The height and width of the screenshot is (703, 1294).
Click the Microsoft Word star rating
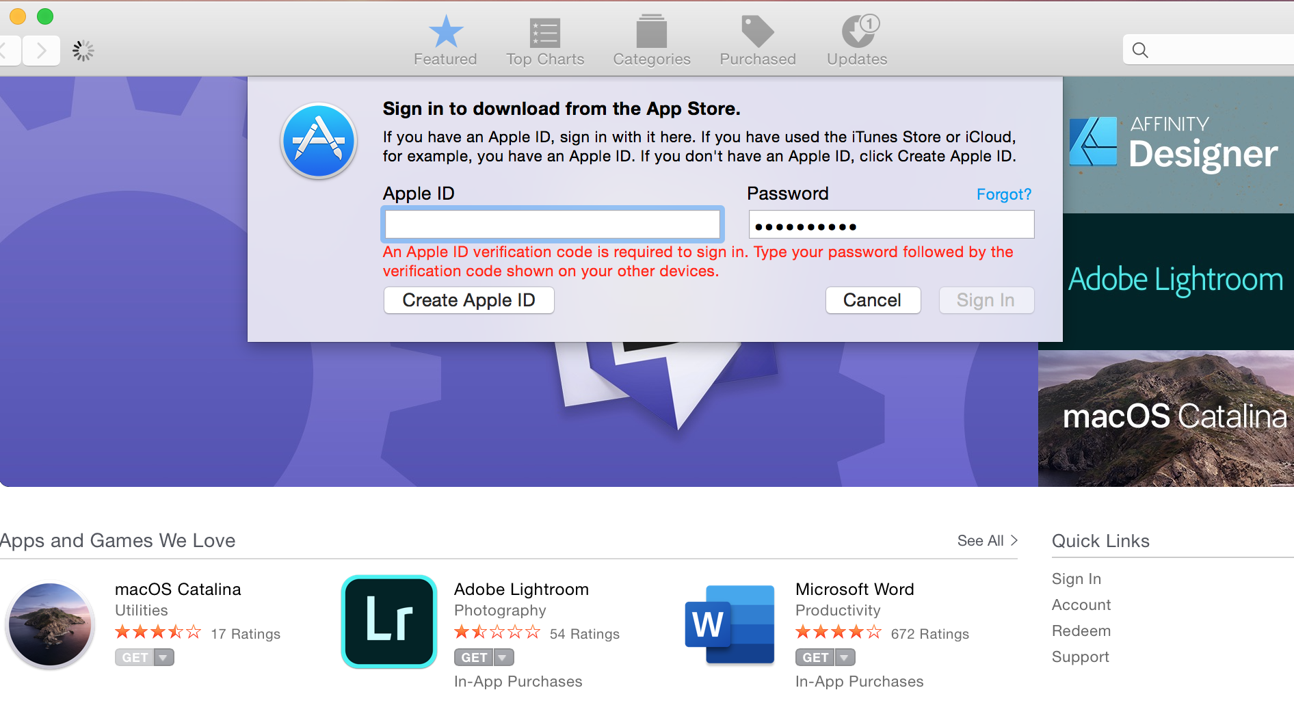(839, 632)
